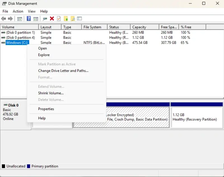
Task: Click the 475.54 GB capacity value
Action: [140, 43]
